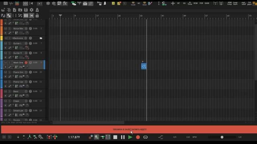Click the Fill gaps toolbar button
257x144 pixels.
(249, 3)
